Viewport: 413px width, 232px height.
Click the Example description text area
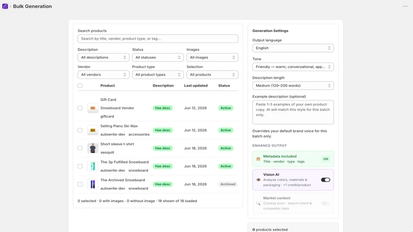coord(293,112)
